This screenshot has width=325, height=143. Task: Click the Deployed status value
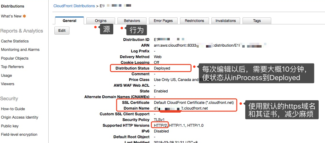pos(162,68)
